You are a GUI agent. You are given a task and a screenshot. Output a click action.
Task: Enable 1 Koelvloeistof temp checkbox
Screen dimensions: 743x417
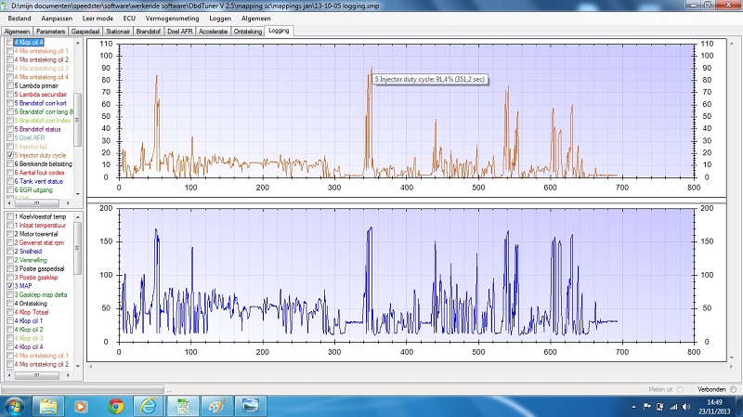pos(10,216)
